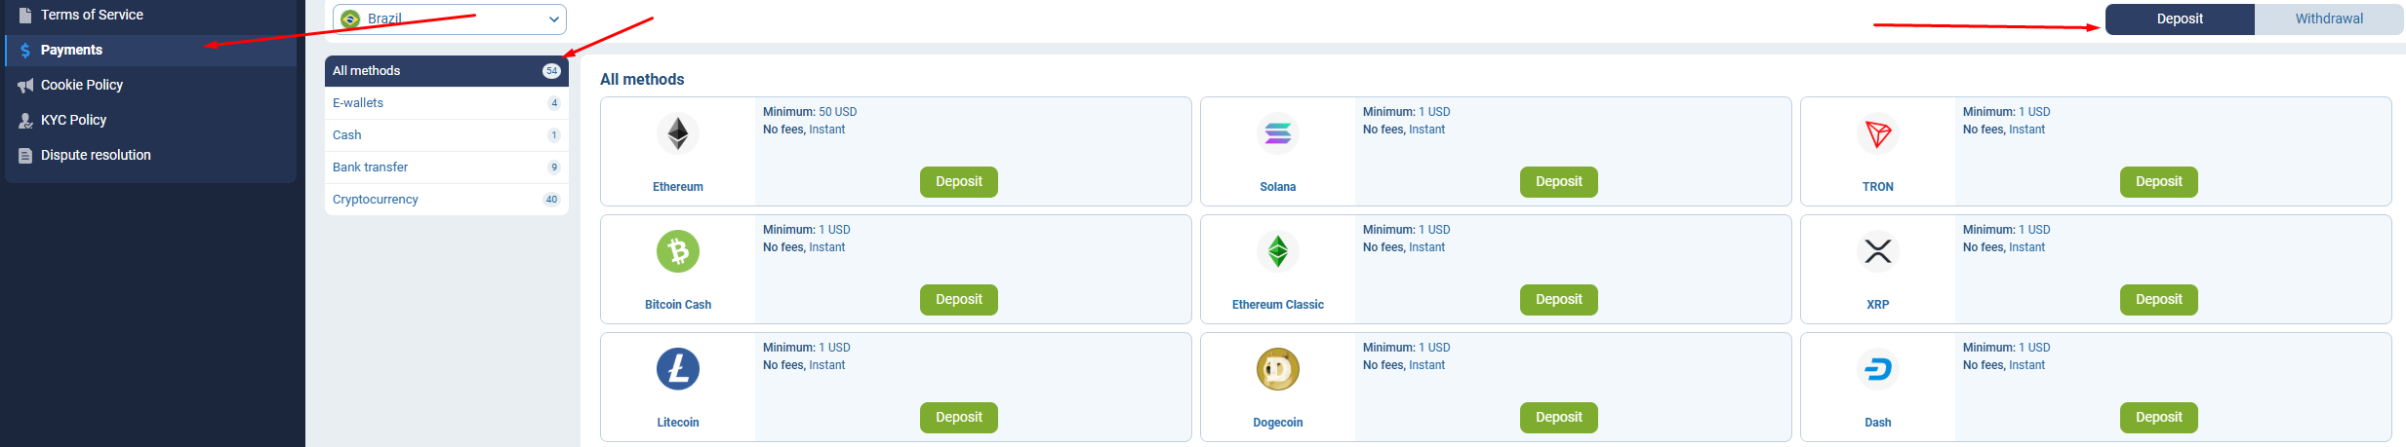This screenshot has width=2406, height=447.
Task: Click the Dogecoin logo icon
Action: 1278,369
